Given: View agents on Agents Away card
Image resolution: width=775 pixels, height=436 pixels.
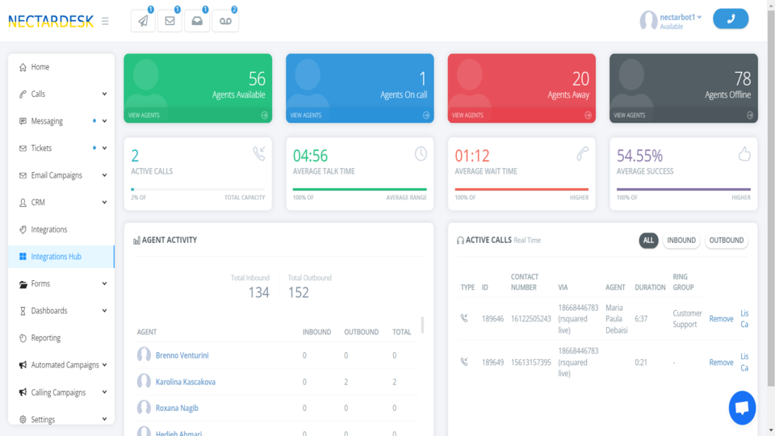Looking at the screenshot, I should pos(467,115).
